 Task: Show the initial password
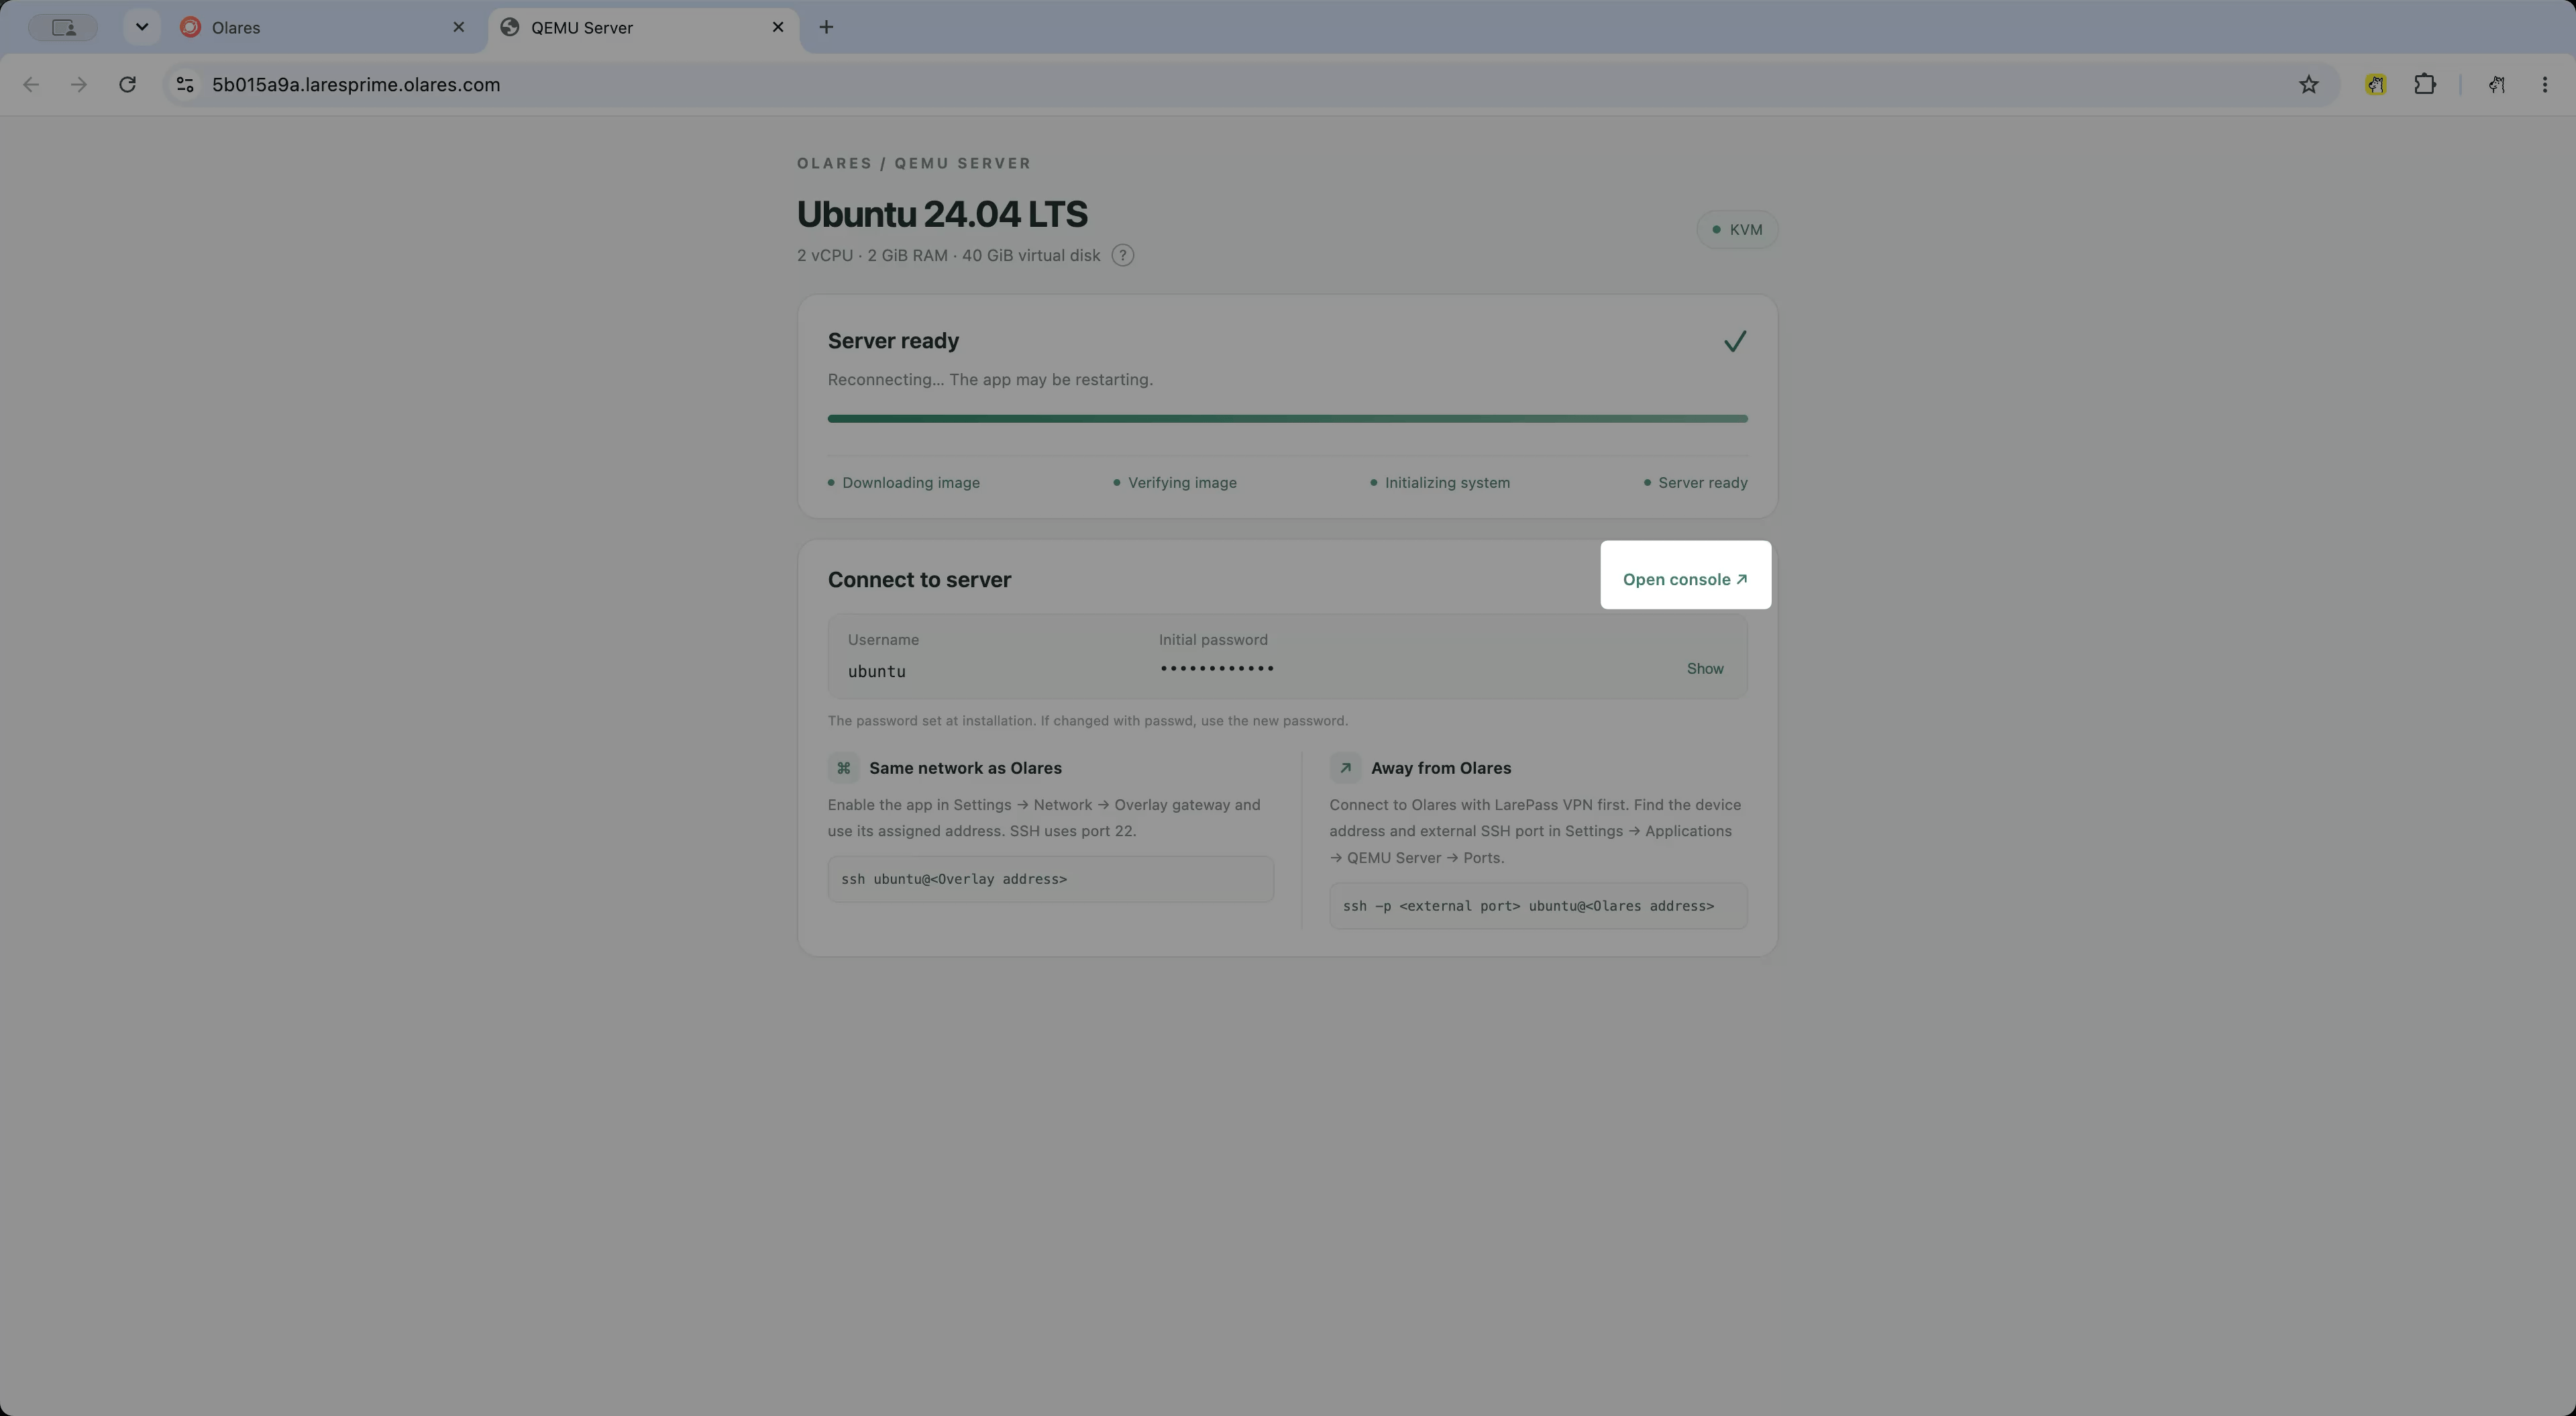(1705, 668)
